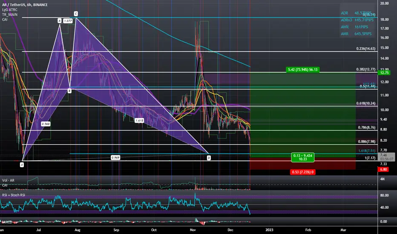Screen dimensions: 397x234
Task: Click the MACD indicator label
Action: (x=7, y=222)
